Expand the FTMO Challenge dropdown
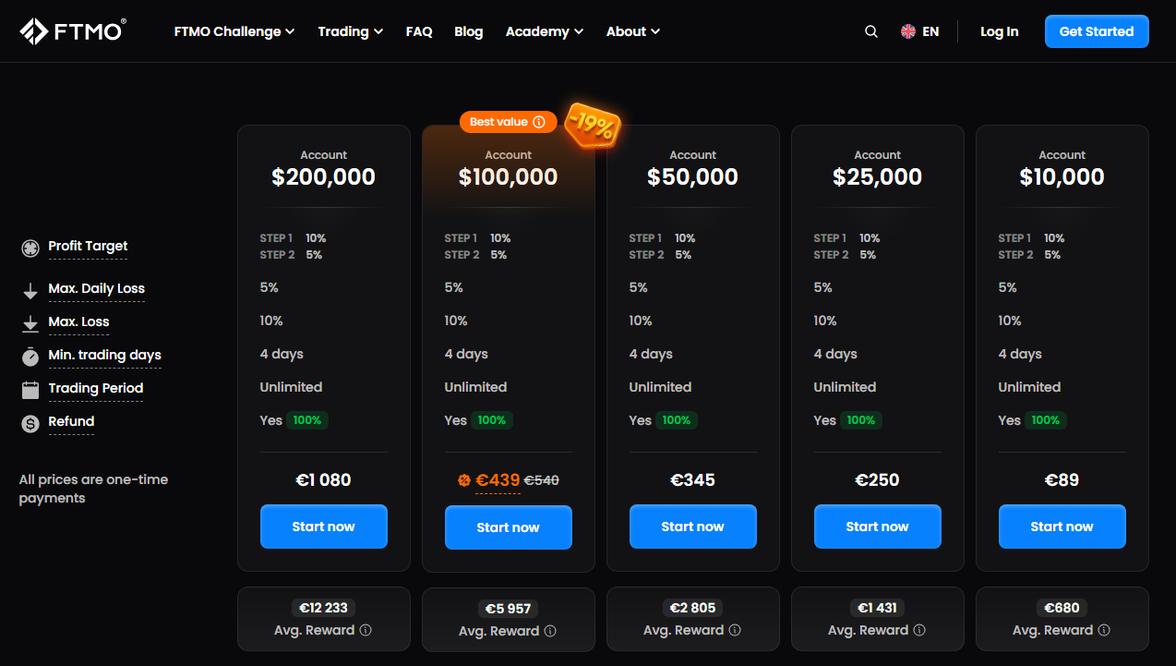This screenshot has height=666, width=1176. pyautogui.click(x=234, y=30)
